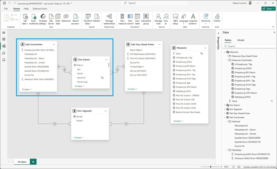
Task: Focus the Data pane Search field
Action: tap(249, 46)
